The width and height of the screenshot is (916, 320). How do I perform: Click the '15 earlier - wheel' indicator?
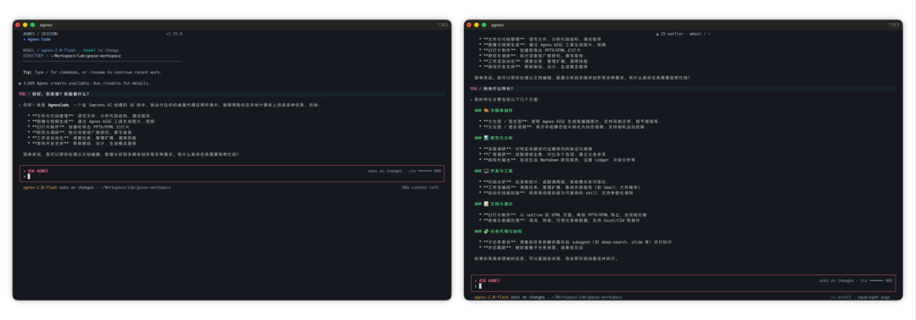point(683,34)
